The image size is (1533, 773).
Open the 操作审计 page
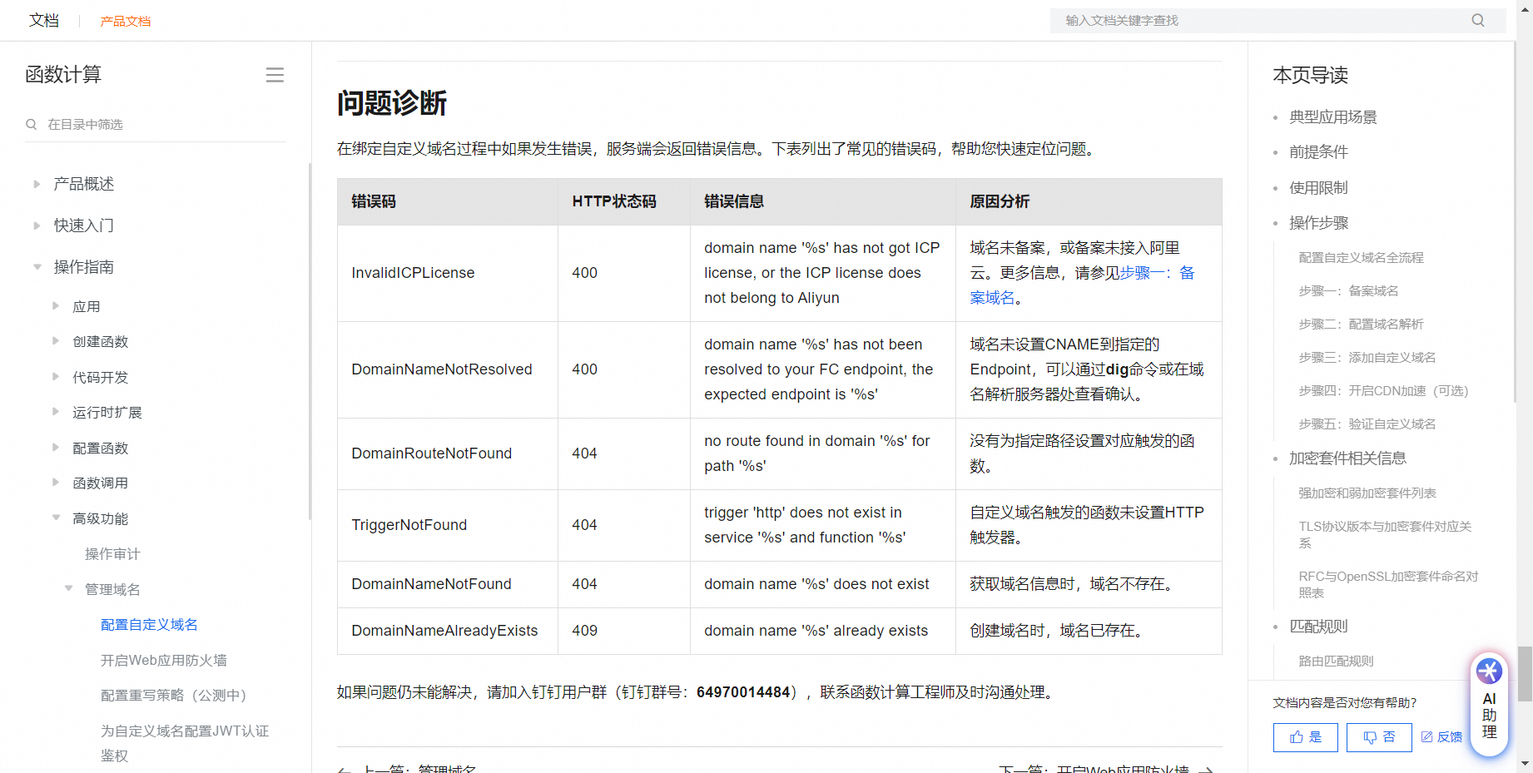click(x=112, y=554)
